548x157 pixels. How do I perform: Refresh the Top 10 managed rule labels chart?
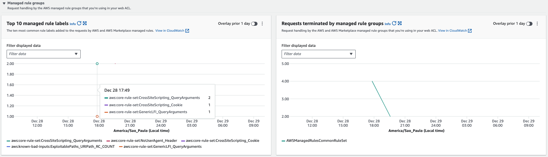point(79,23)
